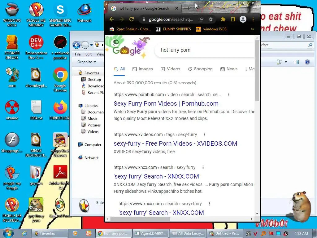Select the 1984.txt file on desktop
The image size is (317, 238).
click(x=36, y=110)
